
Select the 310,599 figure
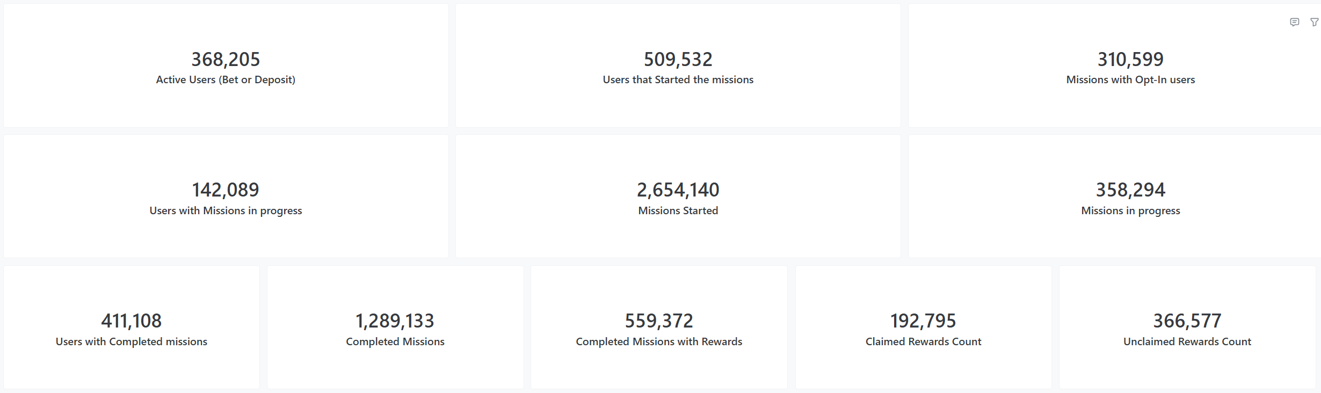point(1130,59)
